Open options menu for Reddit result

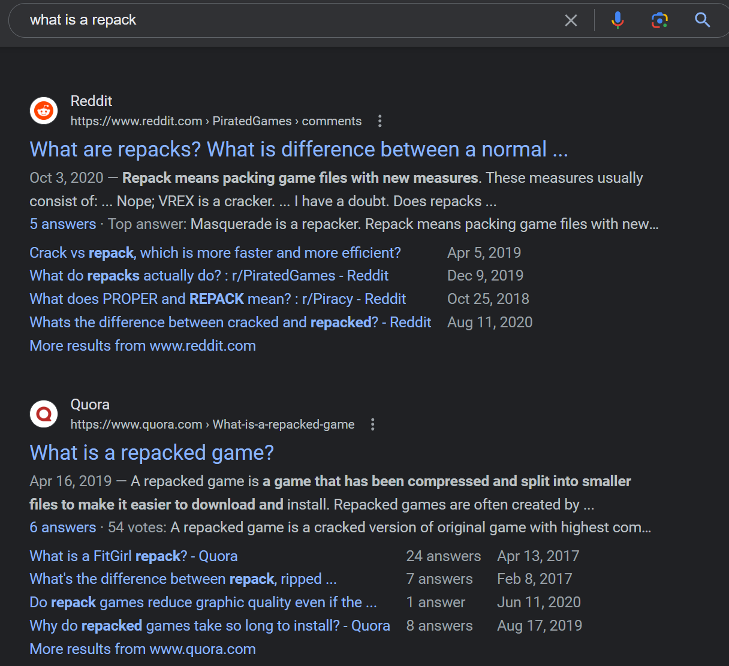click(379, 121)
